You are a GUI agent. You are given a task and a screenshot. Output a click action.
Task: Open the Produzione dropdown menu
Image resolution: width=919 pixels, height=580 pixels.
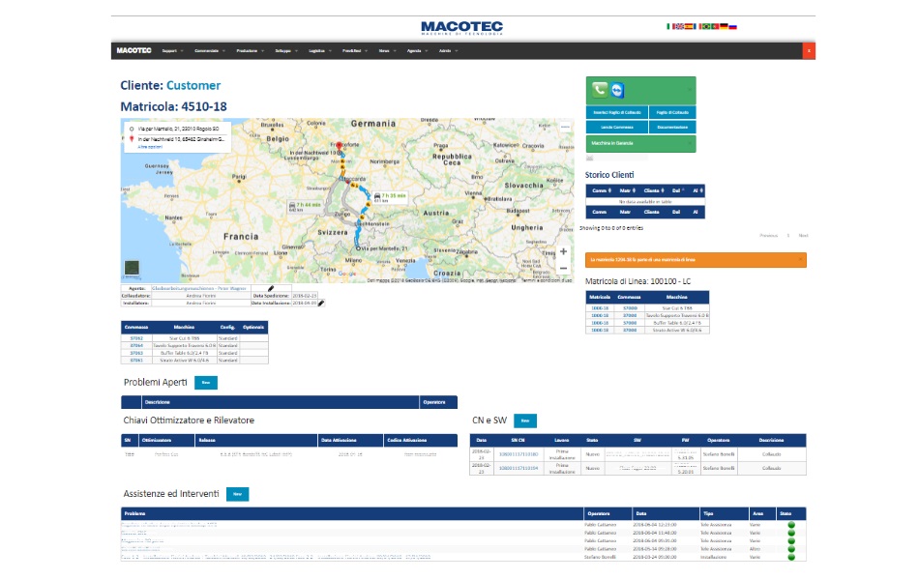[x=251, y=51]
